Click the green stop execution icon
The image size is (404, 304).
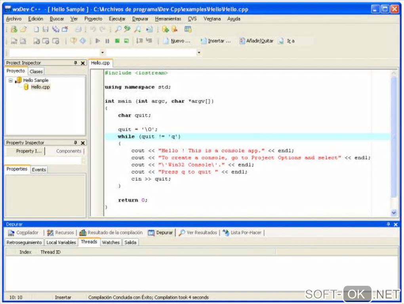click(x=117, y=41)
